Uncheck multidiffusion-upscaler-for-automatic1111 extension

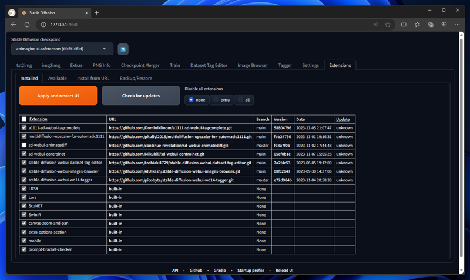coord(24,136)
